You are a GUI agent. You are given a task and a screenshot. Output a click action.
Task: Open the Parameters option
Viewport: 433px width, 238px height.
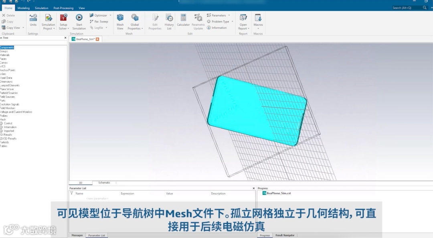point(216,15)
